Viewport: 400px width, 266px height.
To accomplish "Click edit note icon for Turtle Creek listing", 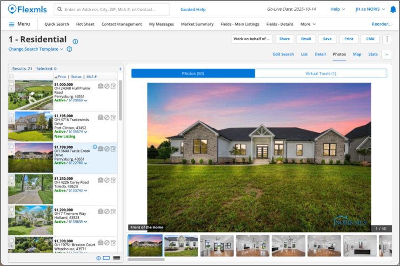I will point(113,149).
